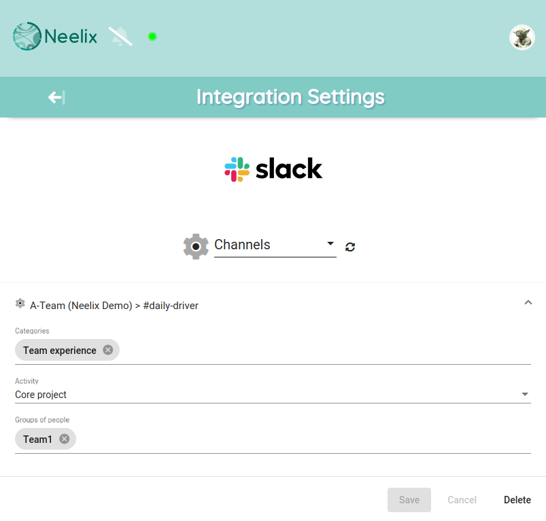Viewport: 546px width, 521px height.
Task: Remove the Team1 group chip
Action: pyautogui.click(x=64, y=439)
